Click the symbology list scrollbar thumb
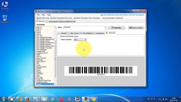The image size is (181, 102). 55,59
